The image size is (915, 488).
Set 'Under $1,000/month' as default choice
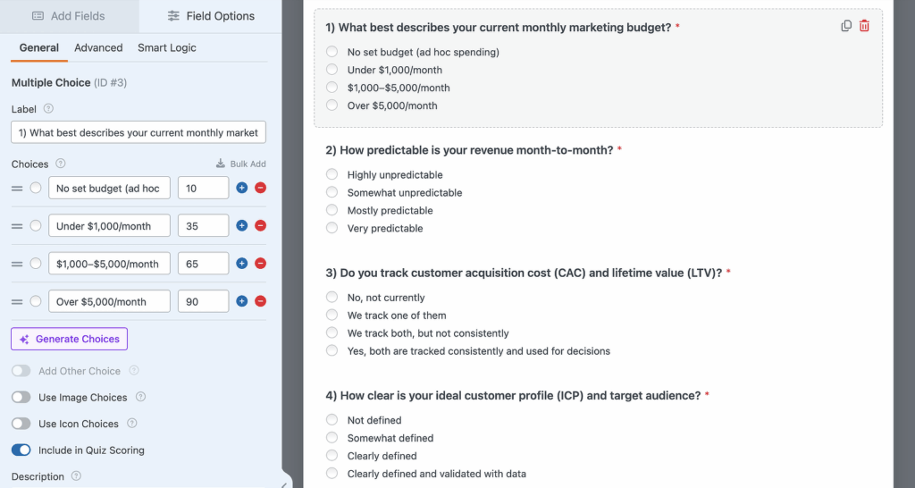click(36, 226)
